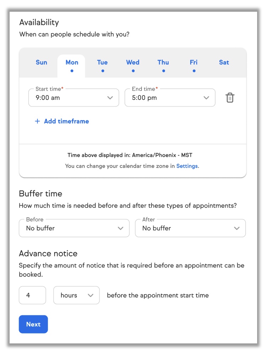Go to the Tue tab
Image resolution: width=266 pixels, height=353 pixels.
[102, 63]
